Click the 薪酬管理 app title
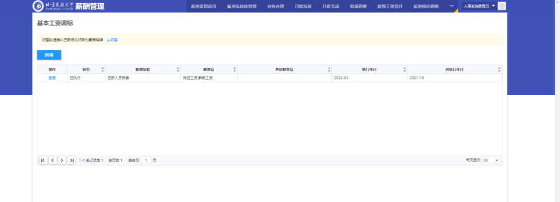This screenshot has height=202, width=560. point(90,6)
